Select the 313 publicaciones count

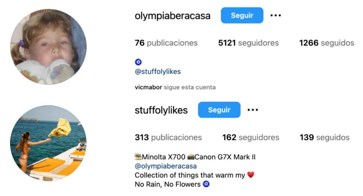tap(168, 137)
